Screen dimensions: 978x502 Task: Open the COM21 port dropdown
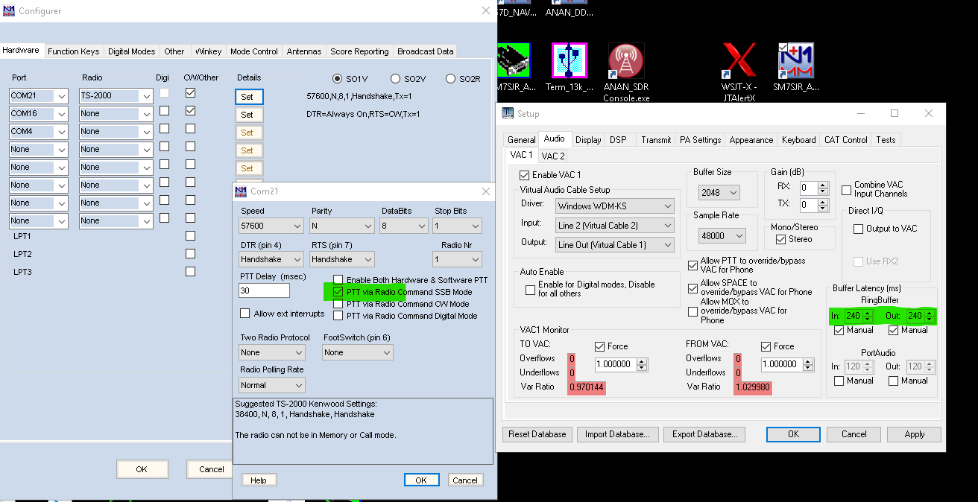[61, 96]
